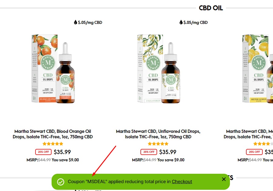Click the CBD OIL section heading
The height and width of the screenshot is (191, 273).
[211, 8]
